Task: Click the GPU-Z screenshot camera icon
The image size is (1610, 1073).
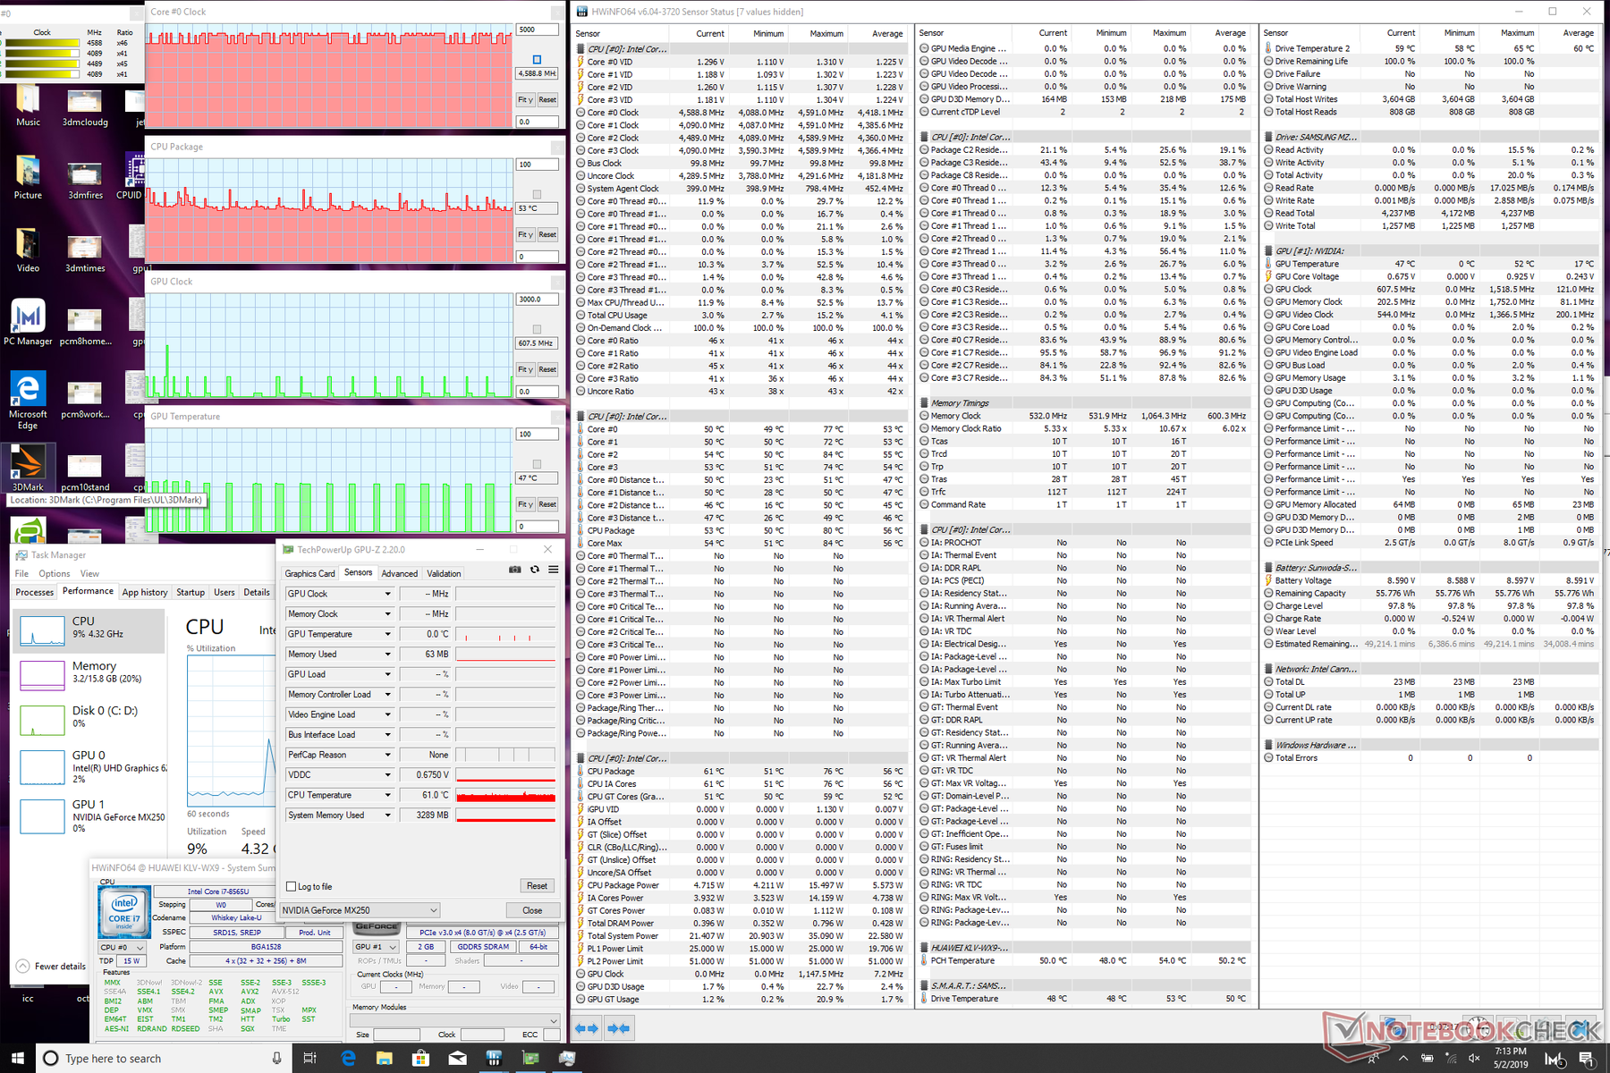Action: click(x=514, y=570)
